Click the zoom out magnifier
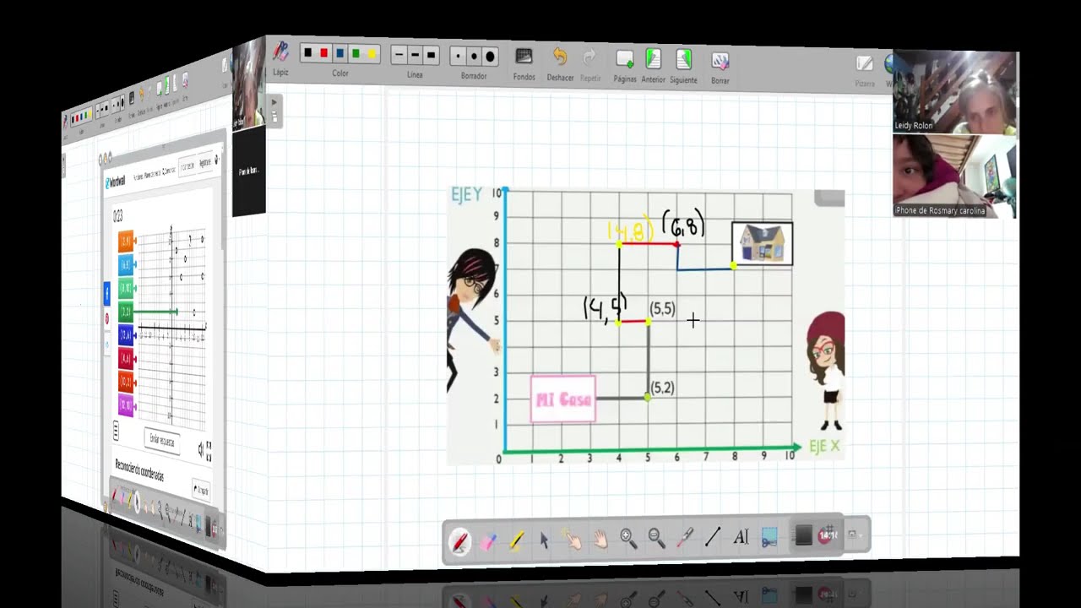This screenshot has height=608, width=1081. [x=655, y=537]
